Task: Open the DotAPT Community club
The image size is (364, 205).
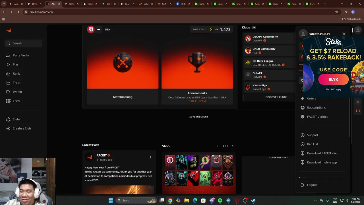Action: point(269,38)
